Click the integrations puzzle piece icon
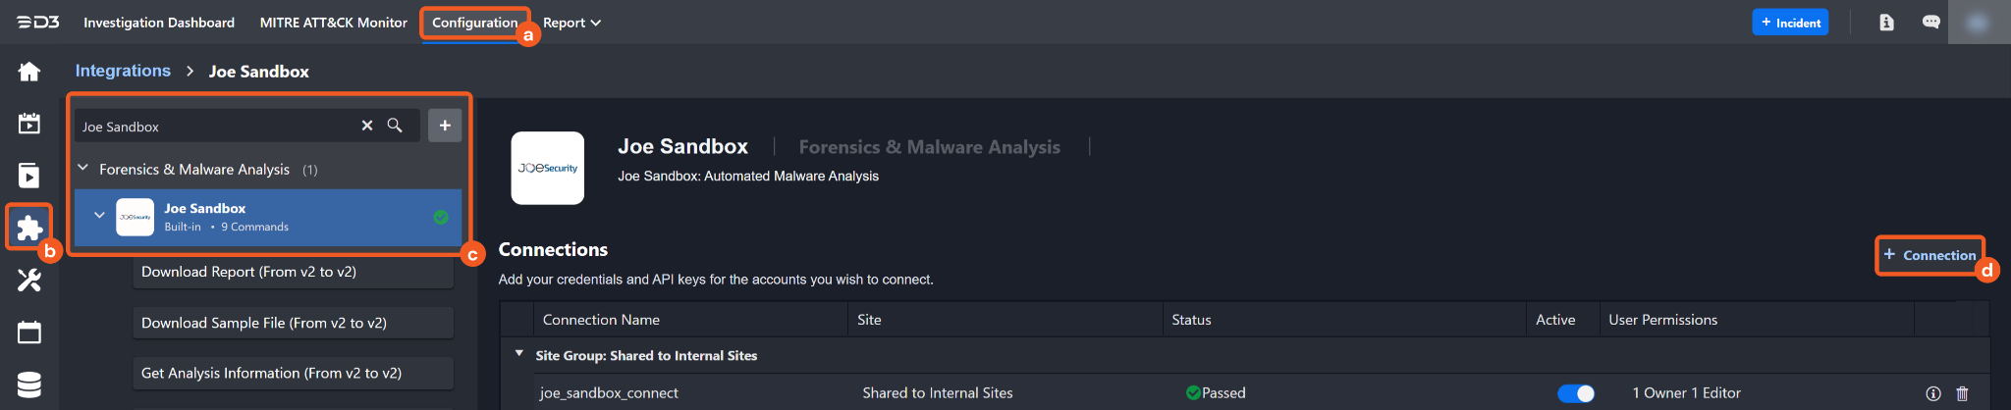Viewport: 2011px width, 410px height. [29, 228]
